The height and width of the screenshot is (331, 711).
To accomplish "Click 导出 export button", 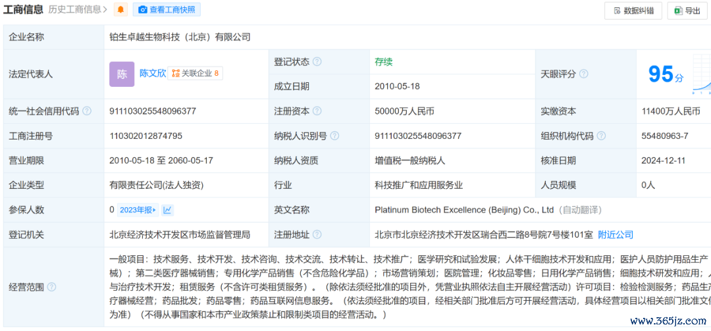I will 687,11.
